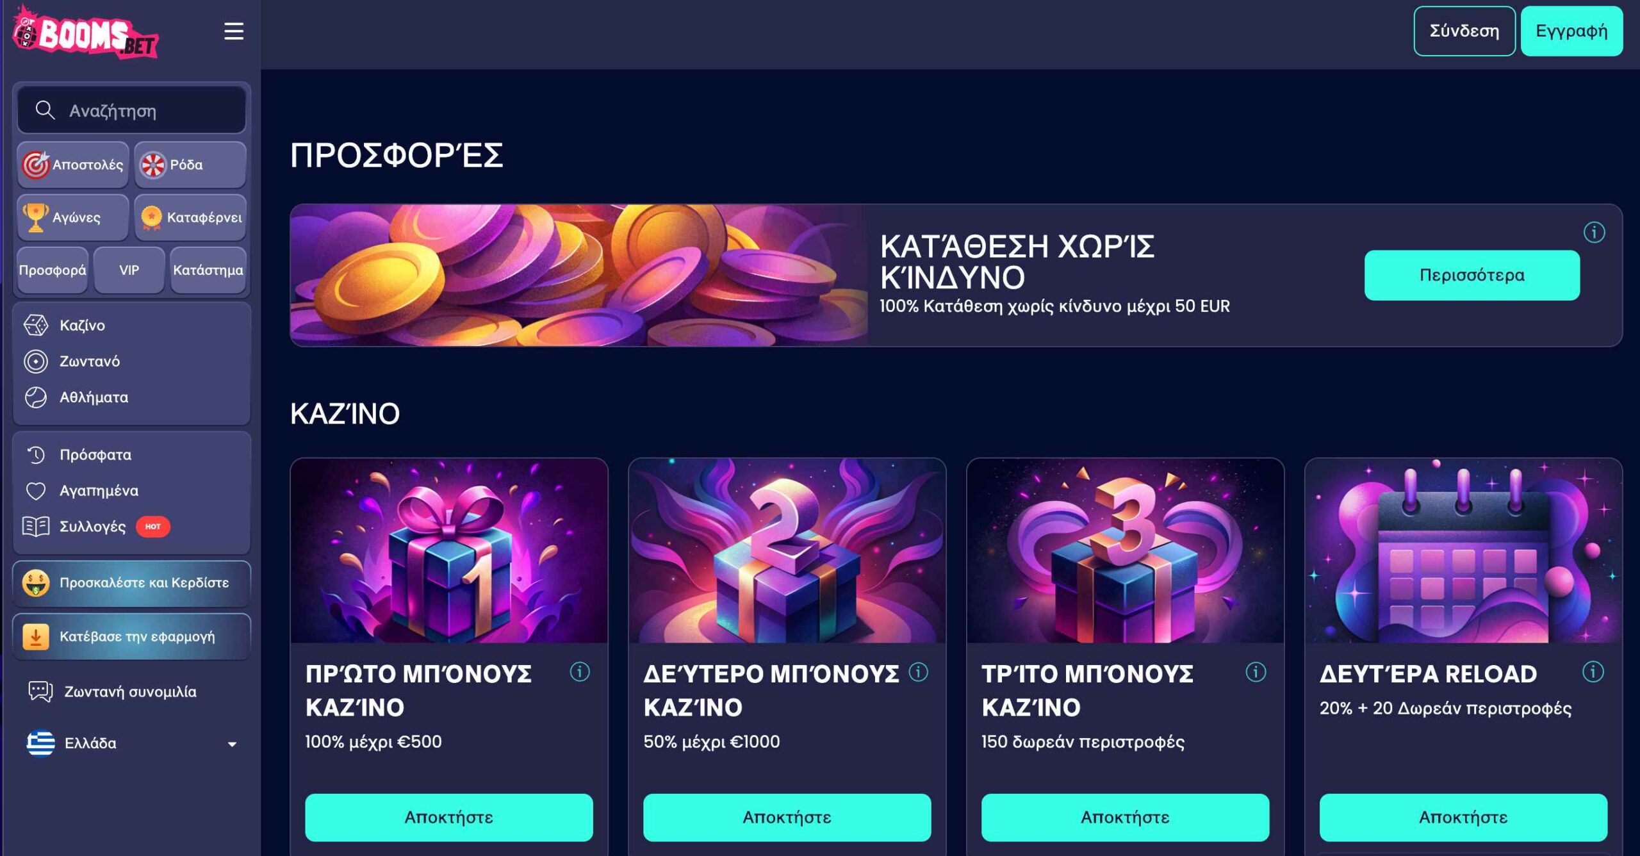
Task: Show info for third casino bonus
Action: (1256, 671)
